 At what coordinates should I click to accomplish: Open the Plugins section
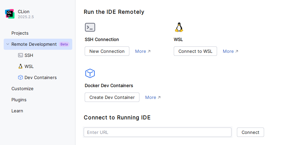click(x=19, y=100)
